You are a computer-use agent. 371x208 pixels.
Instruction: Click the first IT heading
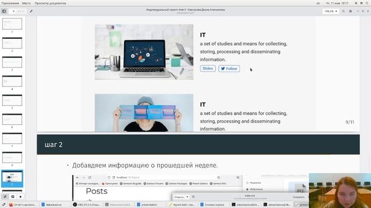point(203,35)
